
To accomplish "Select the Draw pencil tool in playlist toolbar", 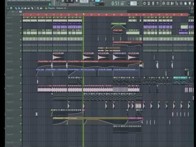I will tap(16, 9).
